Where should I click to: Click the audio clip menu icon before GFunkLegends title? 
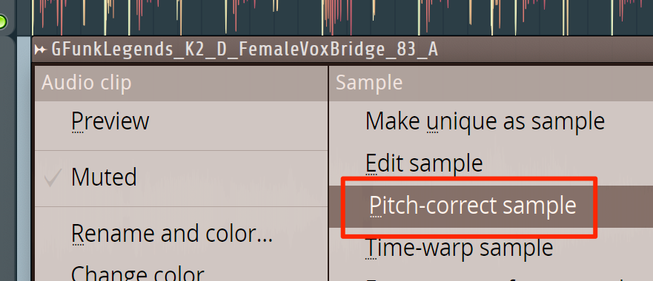click(40, 50)
